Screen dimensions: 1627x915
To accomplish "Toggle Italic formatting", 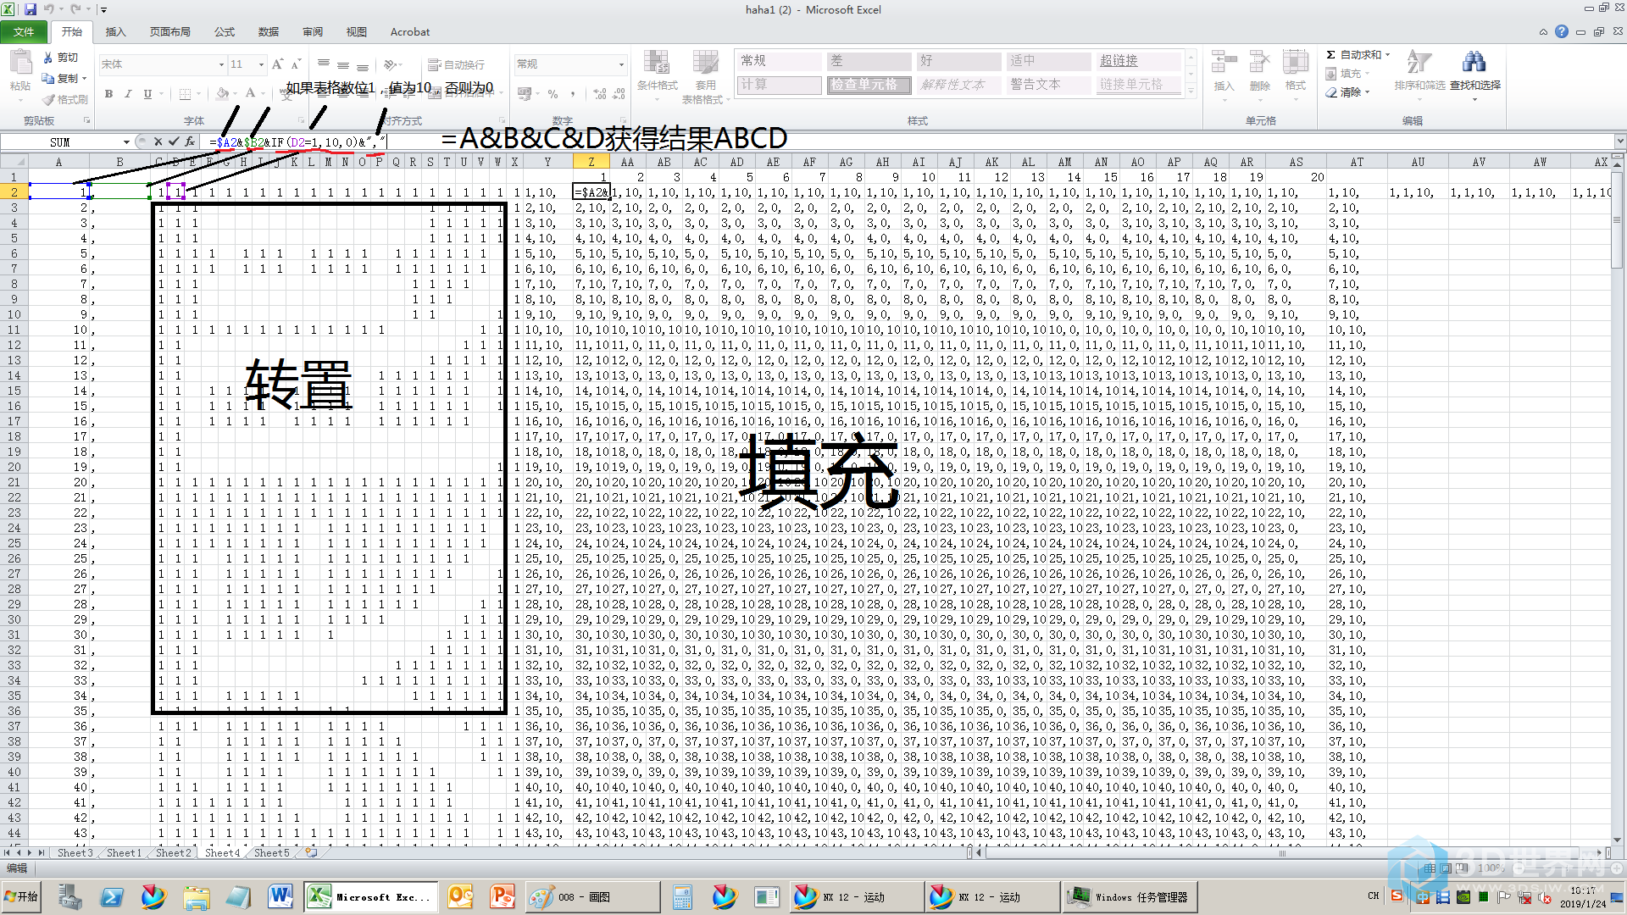I will pyautogui.click(x=128, y=94).
